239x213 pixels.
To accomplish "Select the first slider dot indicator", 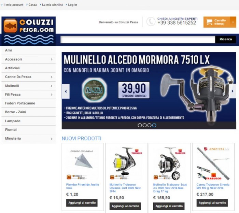I will click(x=140, y=125).
